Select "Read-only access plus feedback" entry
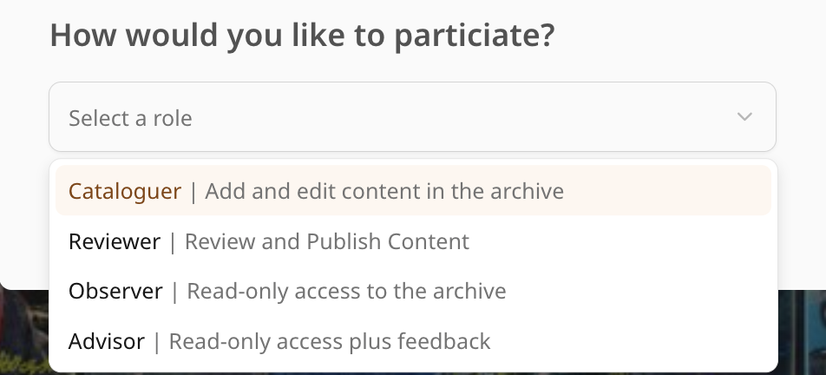This screenshot has width=826, height=375. tap(330, 342)
